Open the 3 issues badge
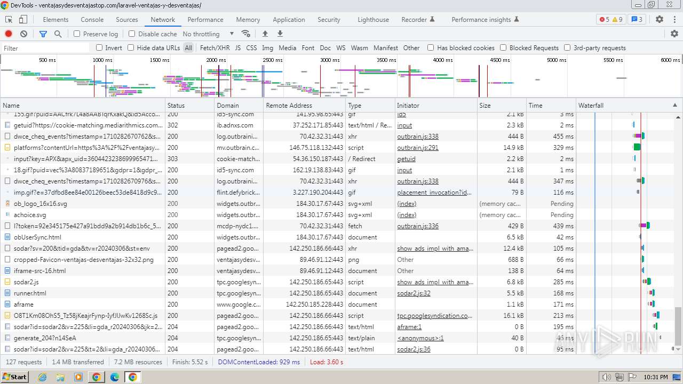 click(637, 19)
